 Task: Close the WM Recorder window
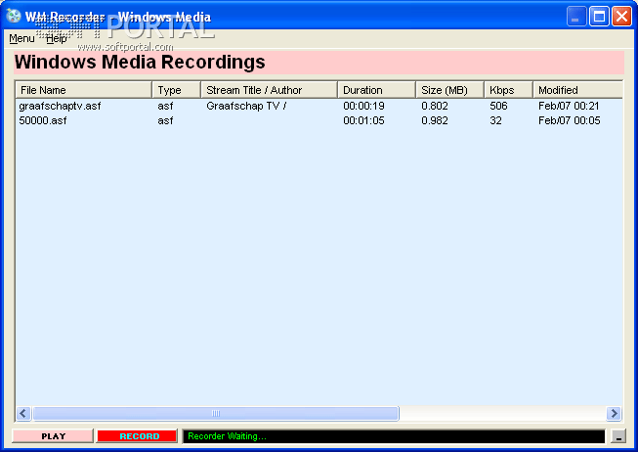pos(621,17)
